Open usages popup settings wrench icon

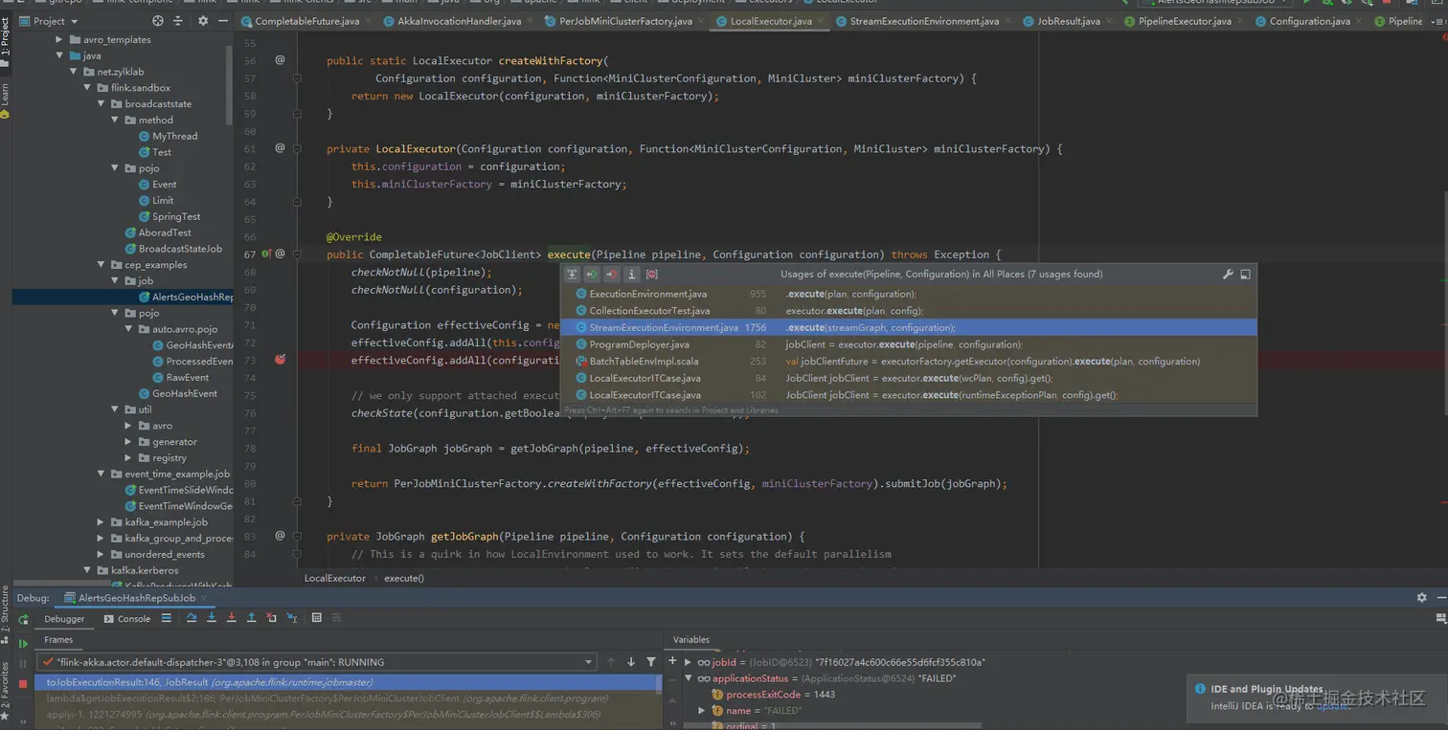click(1228, 275)
